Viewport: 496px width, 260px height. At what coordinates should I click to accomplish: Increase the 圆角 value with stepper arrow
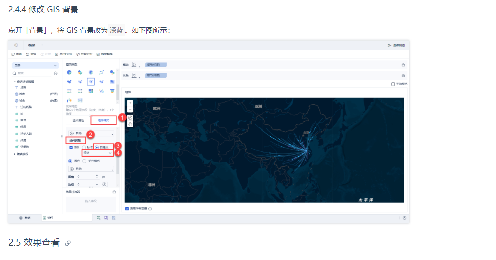(97, 176)
